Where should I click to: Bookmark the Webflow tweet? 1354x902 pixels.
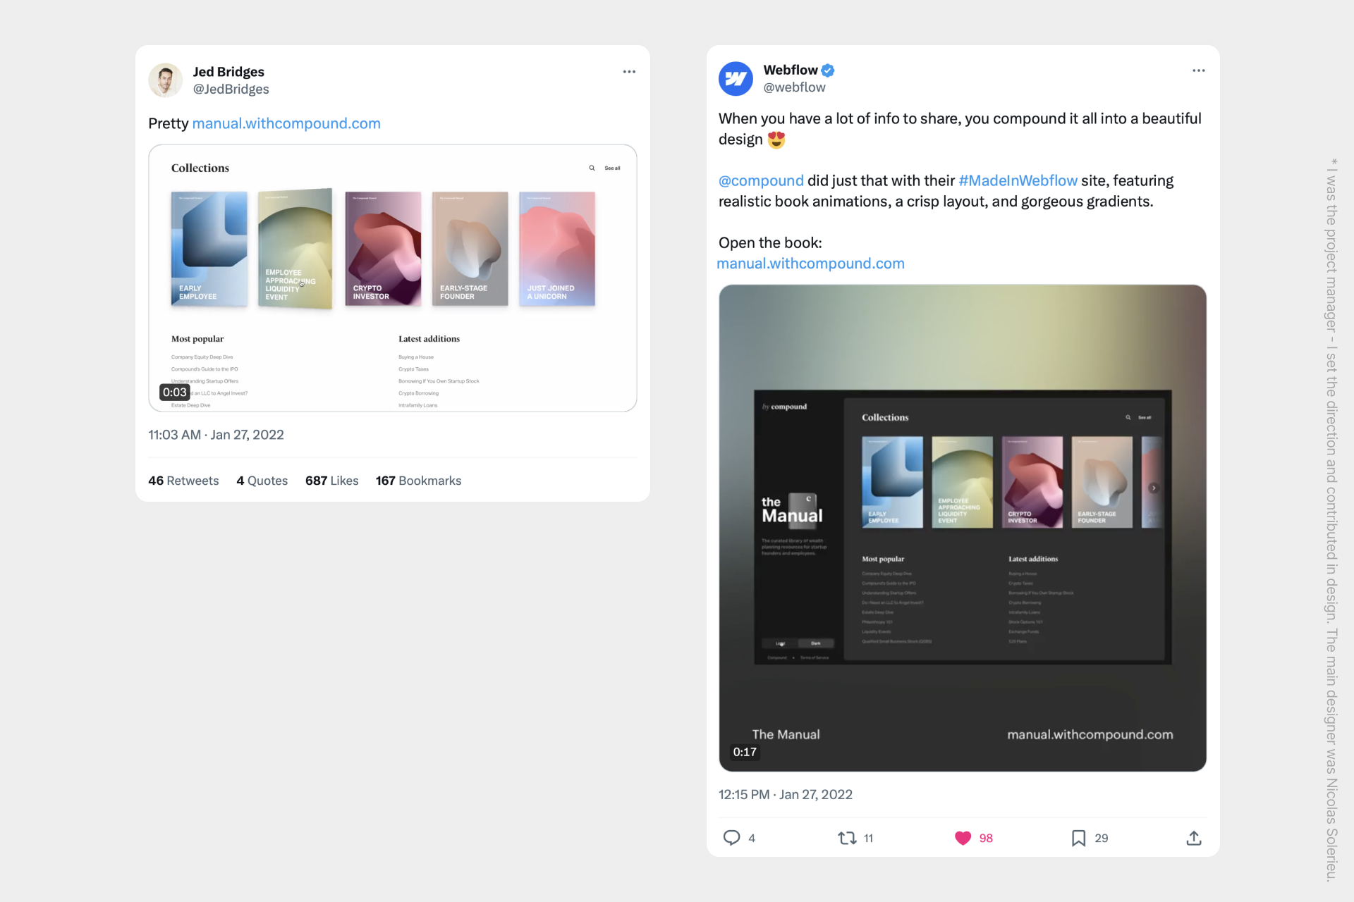(1078, 838)
